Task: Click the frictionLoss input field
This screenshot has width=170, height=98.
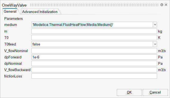Action: (94, 76)
